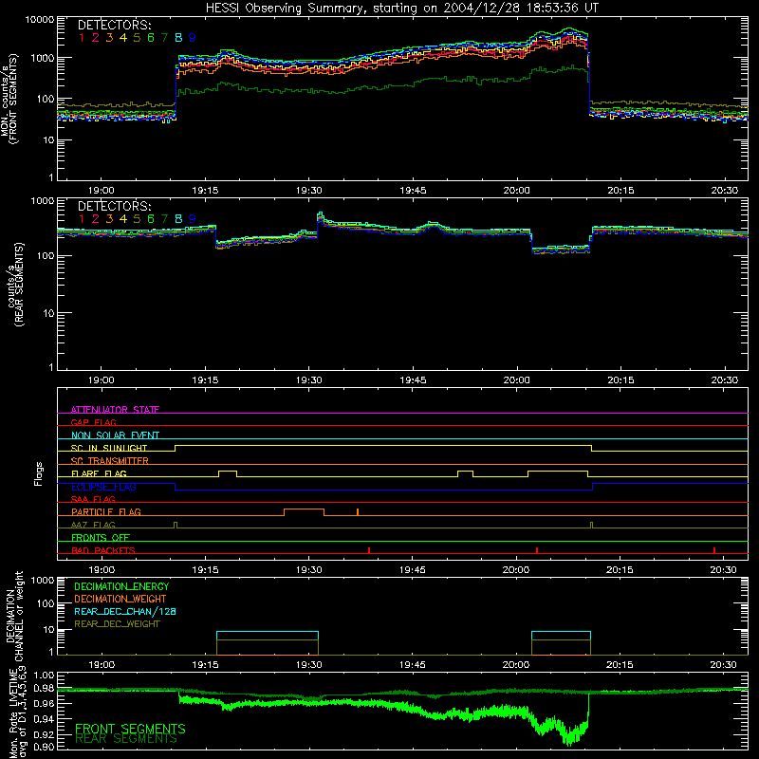759x759 pixels.
Task: Click the 0.92 tick on the livetime axis
Action: [45, 735]
